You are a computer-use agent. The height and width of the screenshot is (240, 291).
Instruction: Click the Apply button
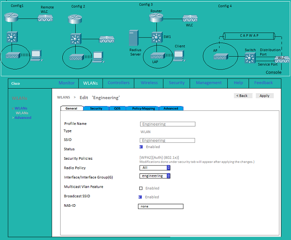click(x=264, y=96)
